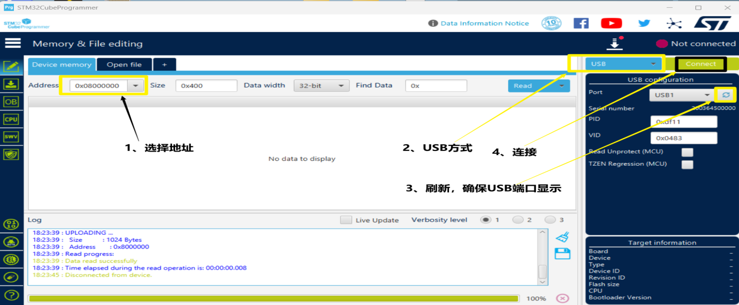Click the refresh USB port icon
Viewport: 739px width, 305px height.
726,95
